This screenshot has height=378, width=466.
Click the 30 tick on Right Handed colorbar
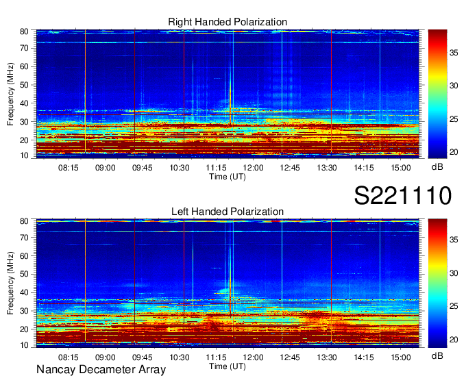pos(454,86)
